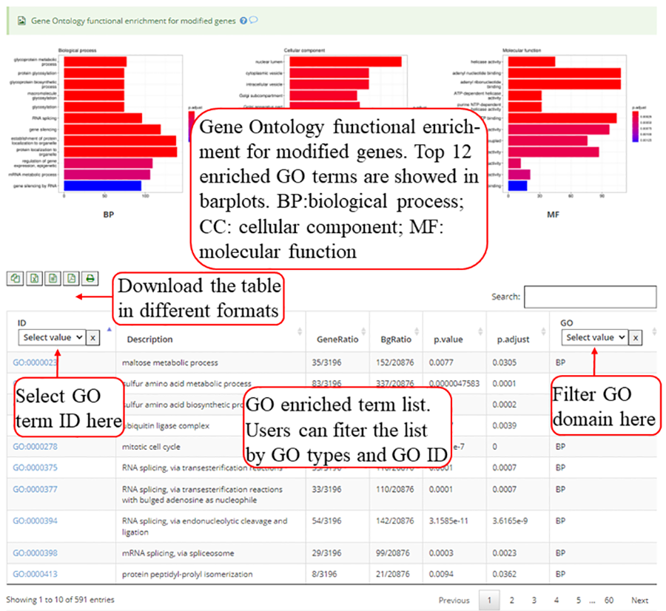Click the image icon beside the section title

[20, 21]
